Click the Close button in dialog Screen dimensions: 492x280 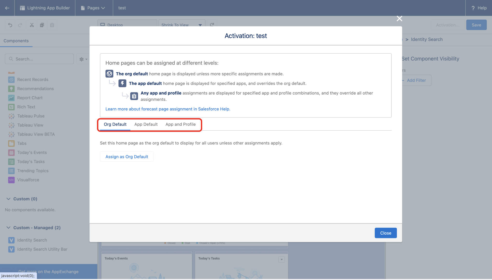click(386, 233)
